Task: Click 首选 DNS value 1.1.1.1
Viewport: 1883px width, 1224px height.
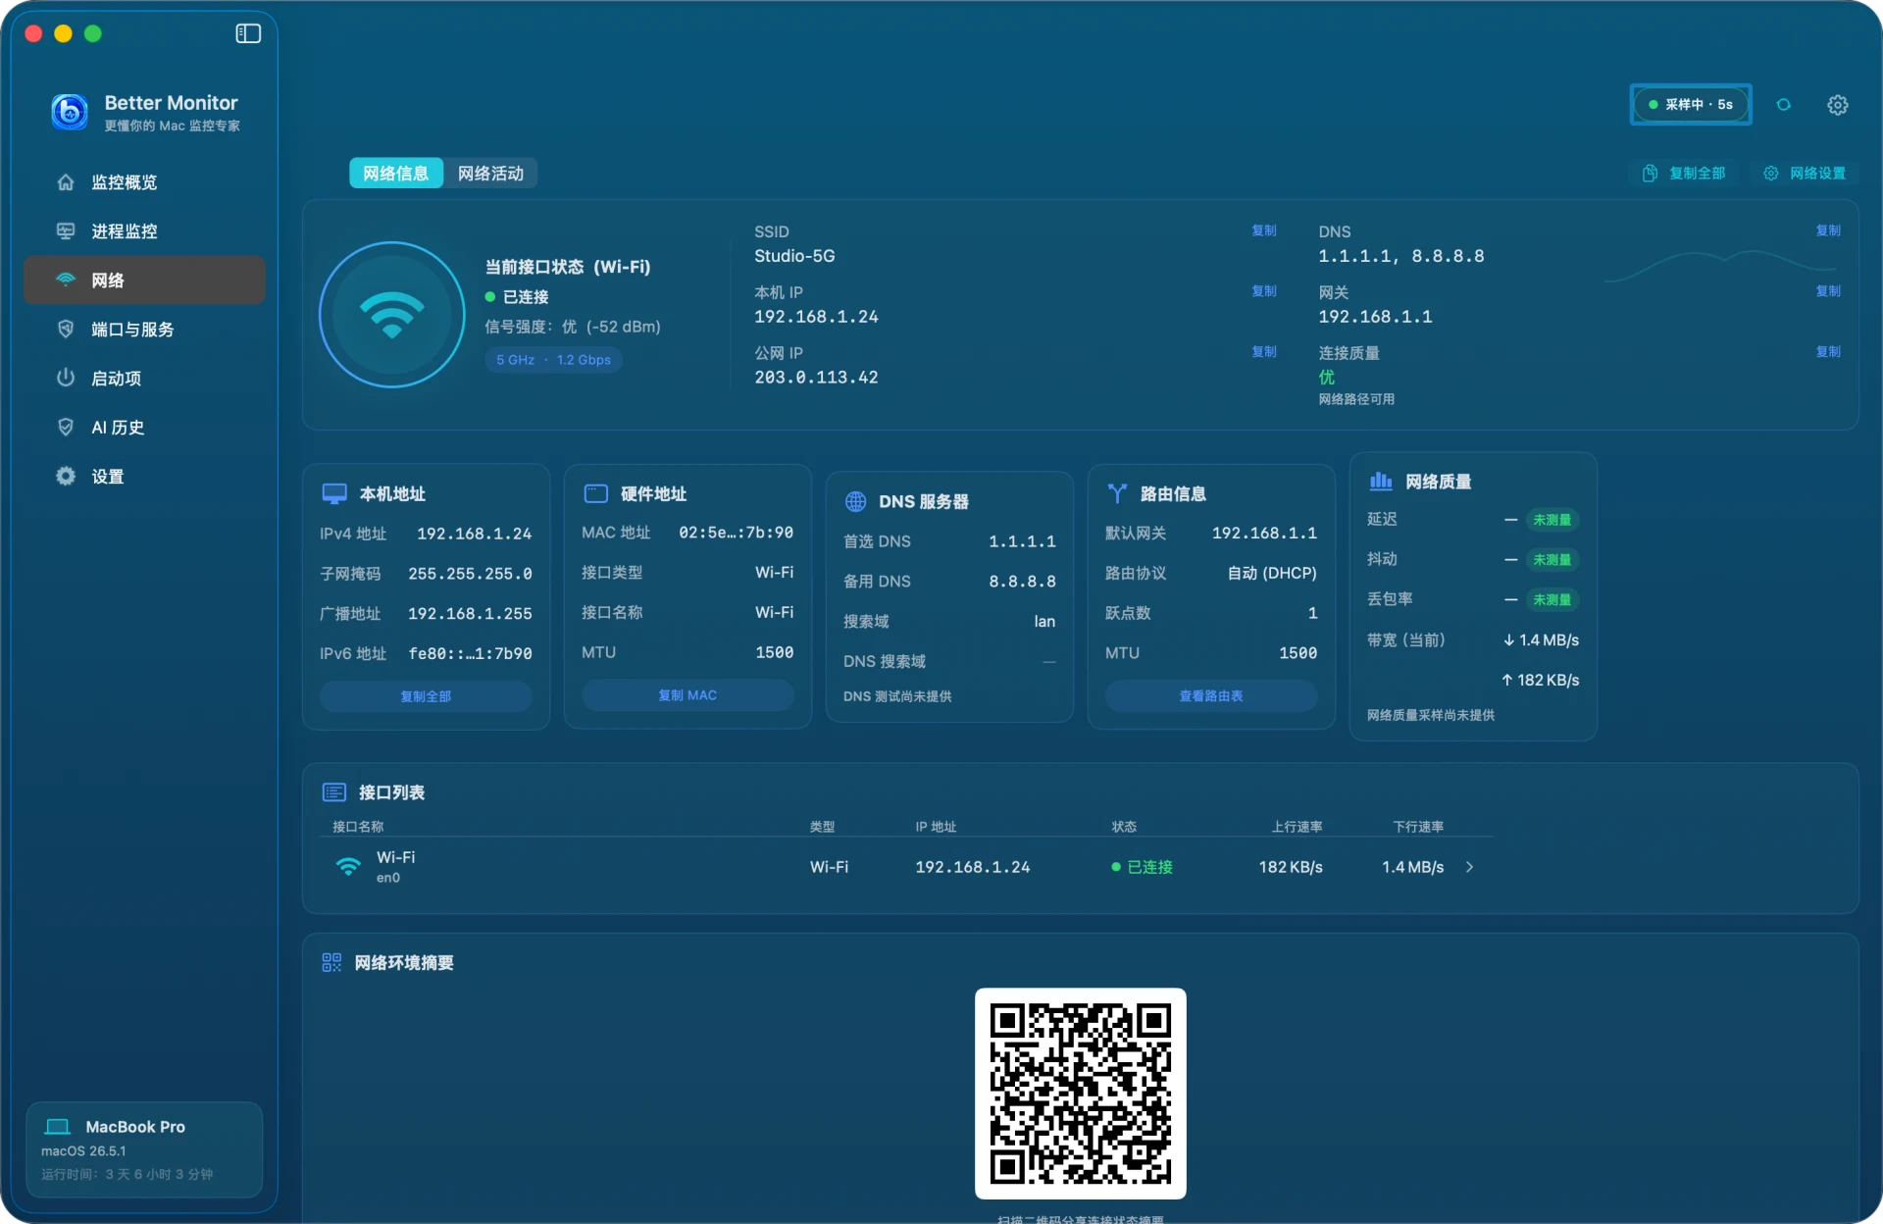Action: tap(1022, 541)
